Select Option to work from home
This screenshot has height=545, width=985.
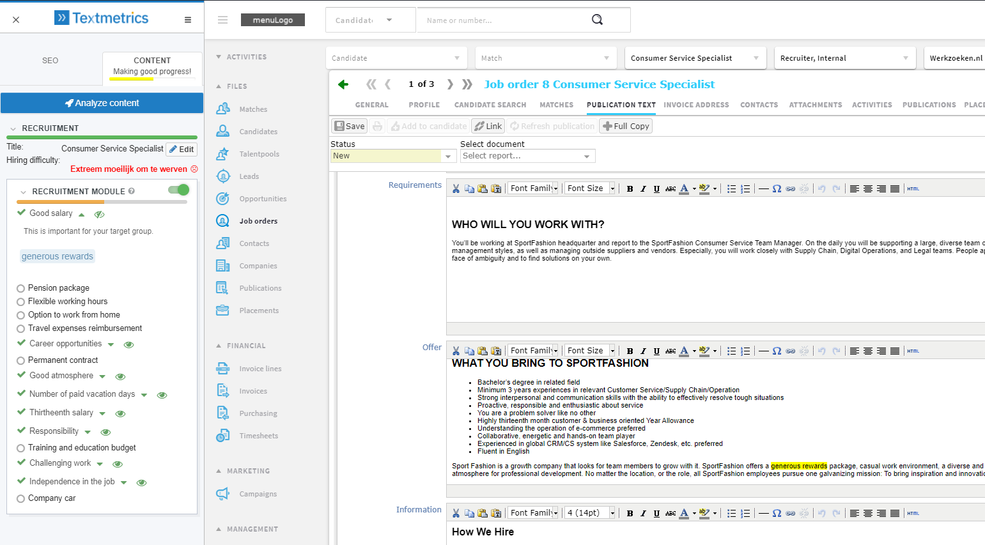coord(21,316)
